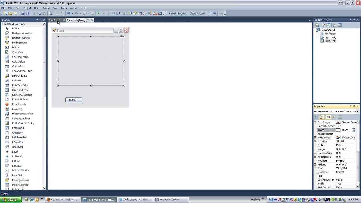Open the Debug menu
Screen dimensions: 361x203
(x=46, y=8)
